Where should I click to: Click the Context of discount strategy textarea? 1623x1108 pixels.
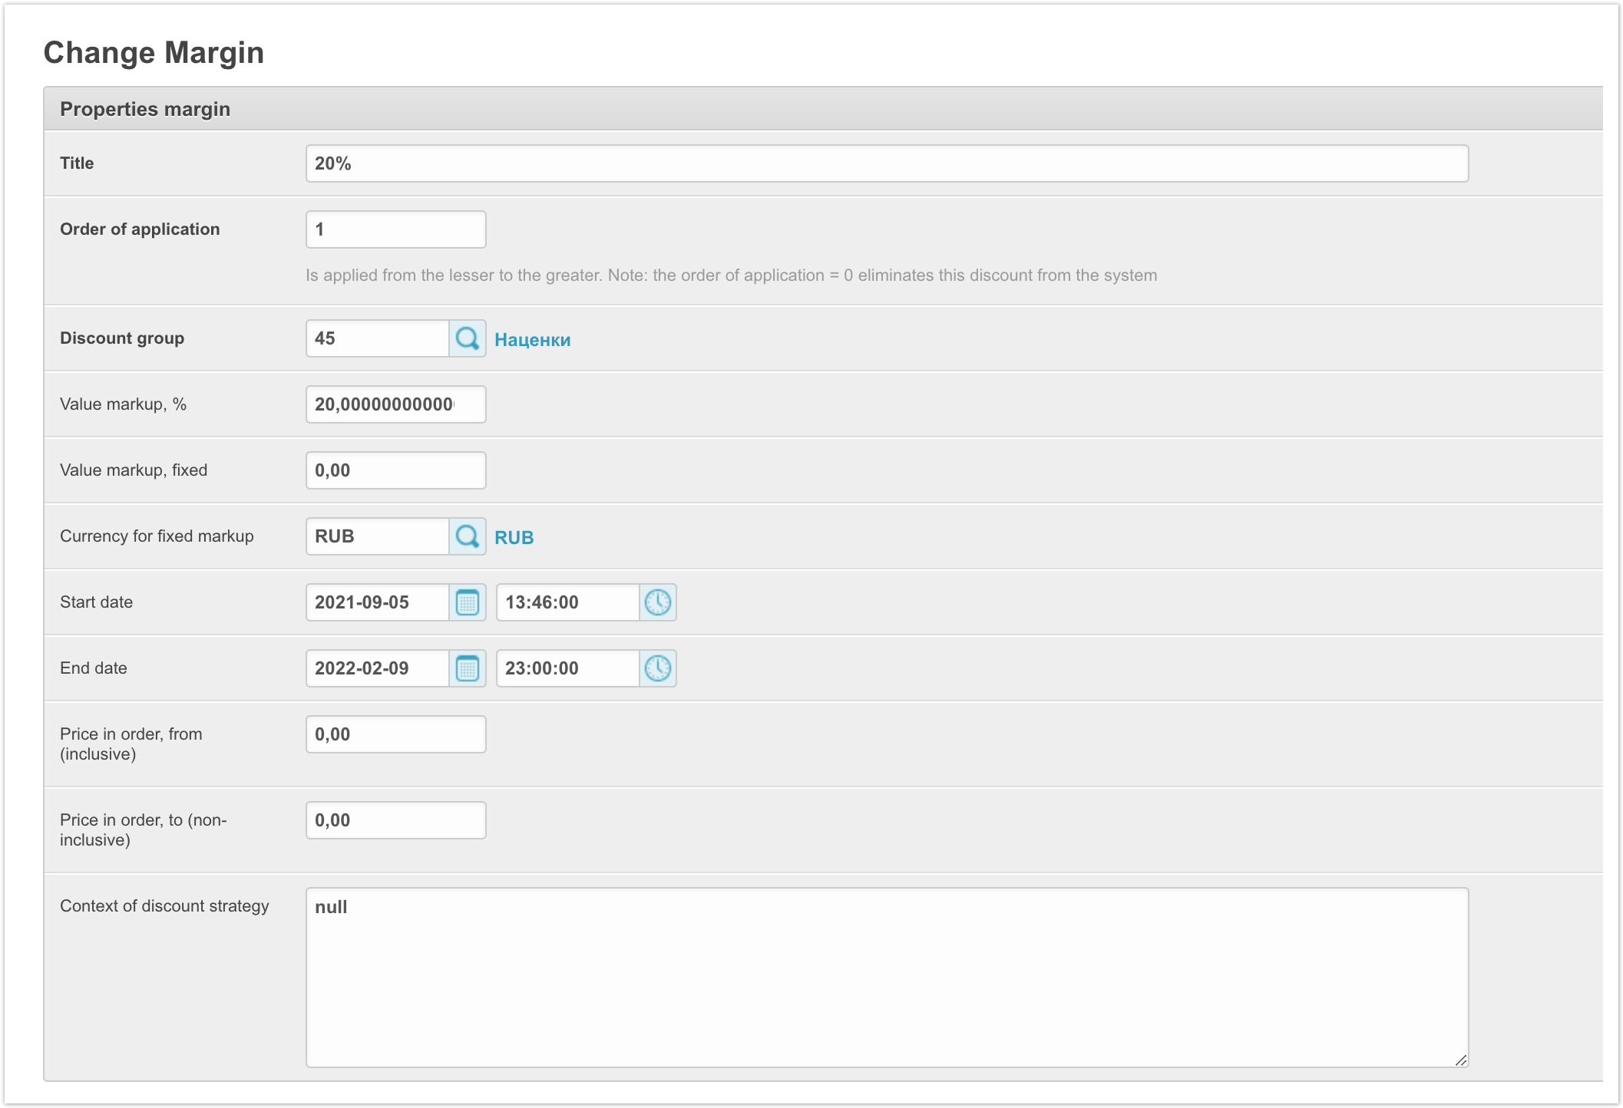(886, 977)
